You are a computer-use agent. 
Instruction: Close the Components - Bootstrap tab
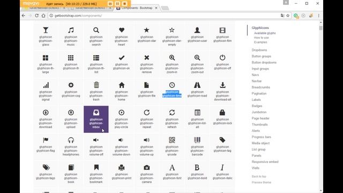156,8
